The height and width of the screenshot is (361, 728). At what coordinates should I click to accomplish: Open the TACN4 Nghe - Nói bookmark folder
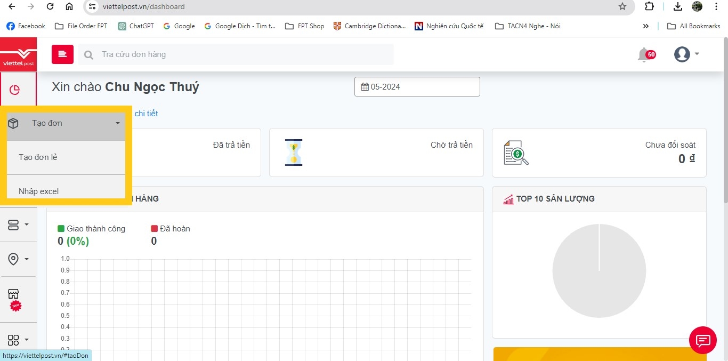[528, 26]
